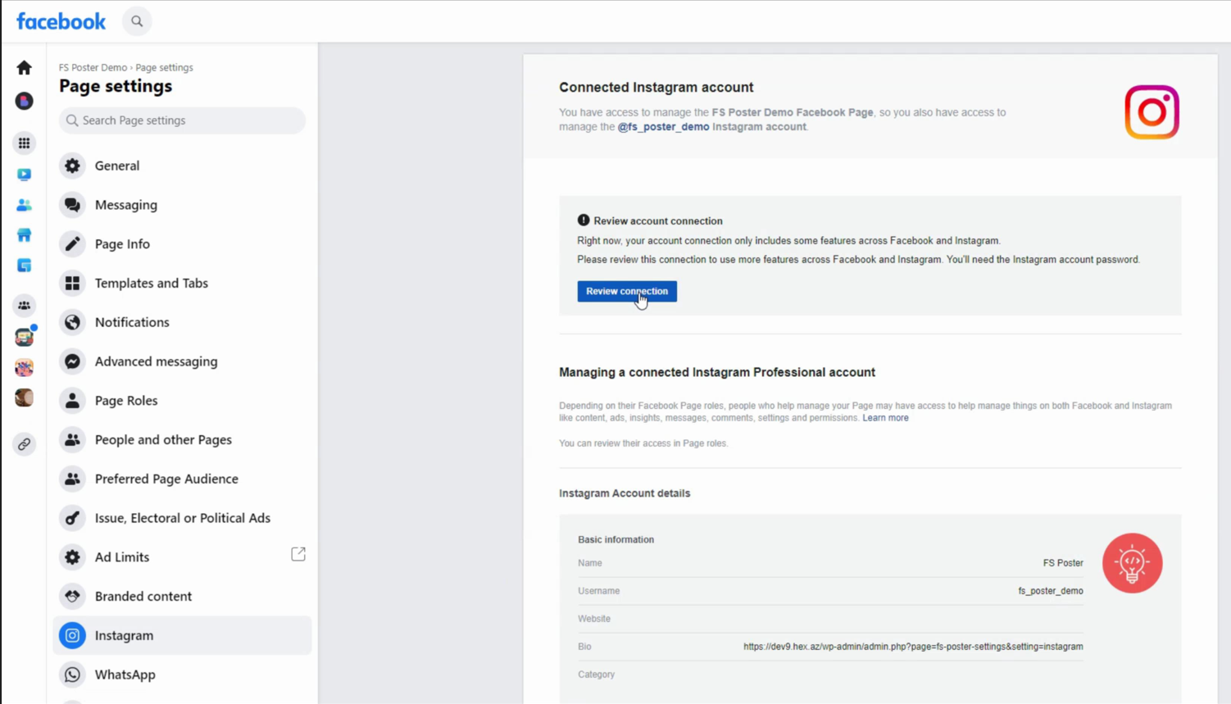Open the page profile avatar in left rail
The height and width of the screenshot is (704, 1231).
24,101
